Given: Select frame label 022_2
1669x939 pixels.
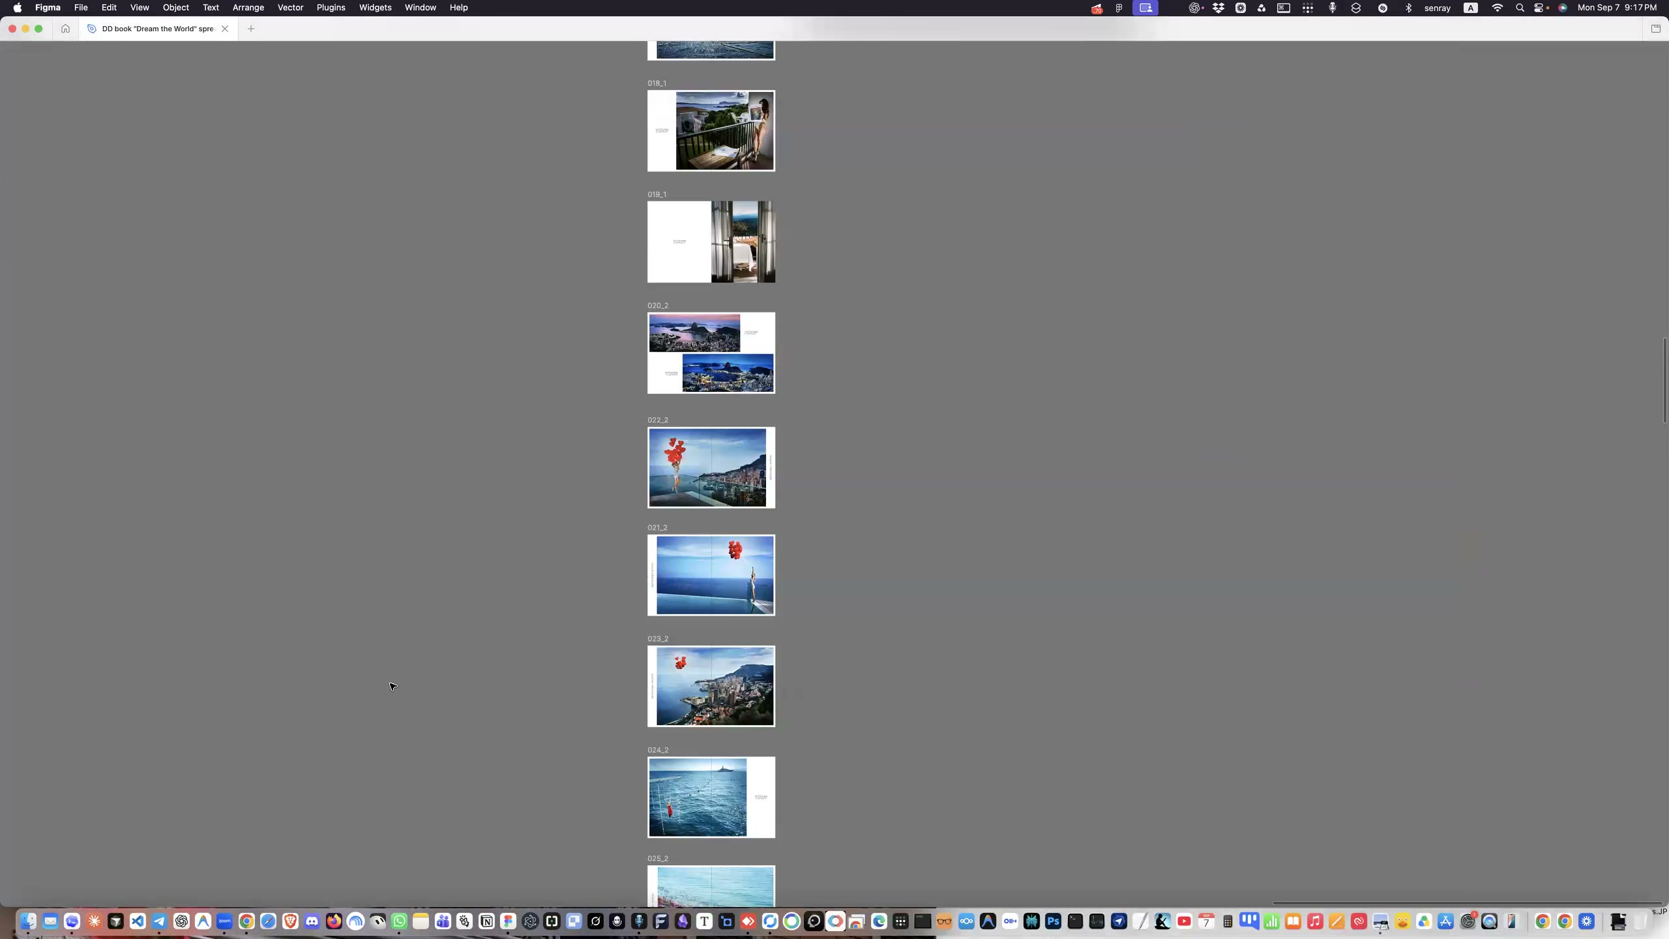Looking at the screenshot, I should pos(658,421).
